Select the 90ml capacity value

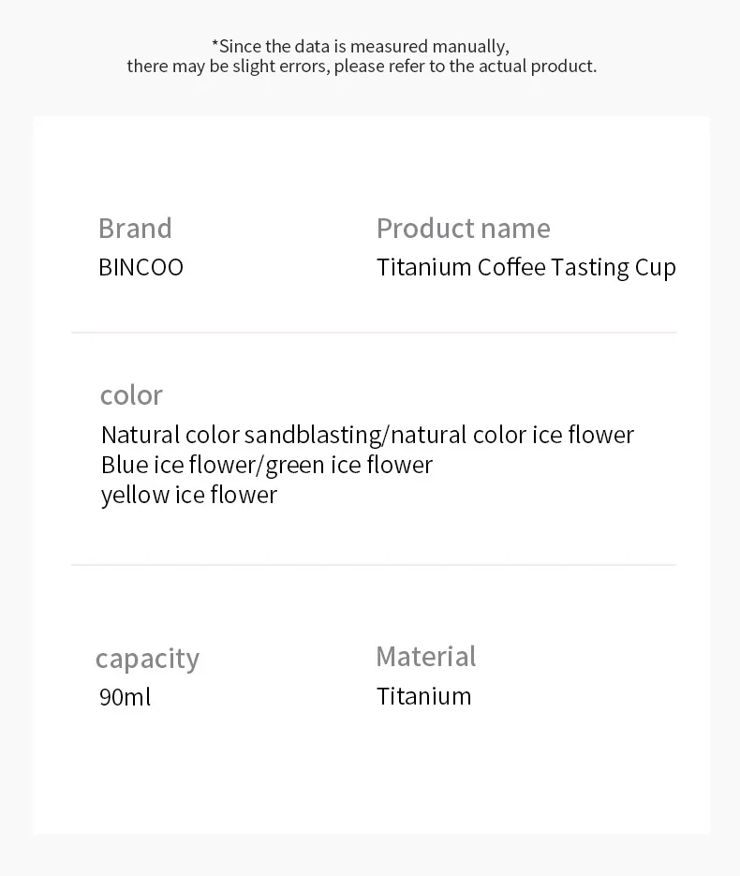pyautogui.click(x=126, y=697)
